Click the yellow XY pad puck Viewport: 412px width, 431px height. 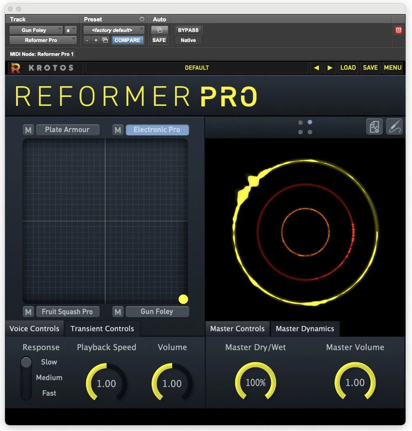(183, 299)
